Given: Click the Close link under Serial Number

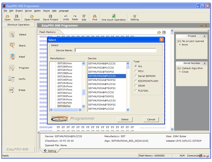Looking at the screenshot, I should point(185,72).
